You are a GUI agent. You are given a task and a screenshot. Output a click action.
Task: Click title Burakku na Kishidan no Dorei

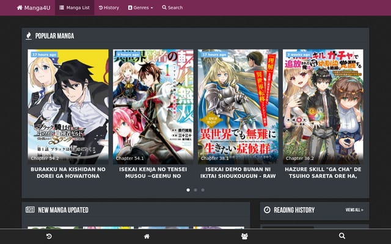tap(68, 173)
